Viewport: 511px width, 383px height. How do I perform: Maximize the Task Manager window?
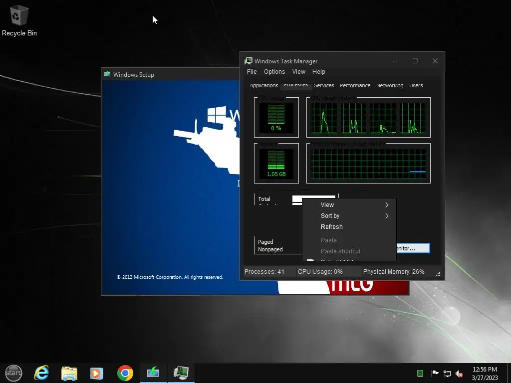[415, 61]
